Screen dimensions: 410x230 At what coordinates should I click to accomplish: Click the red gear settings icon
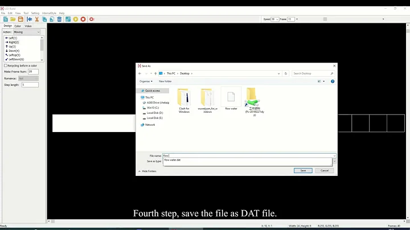tap(92, 19)
